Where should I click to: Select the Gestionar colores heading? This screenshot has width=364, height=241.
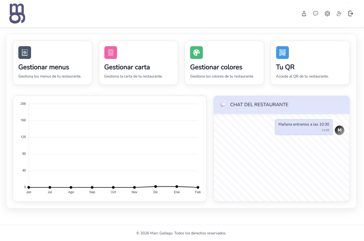(x=216, y=67)
